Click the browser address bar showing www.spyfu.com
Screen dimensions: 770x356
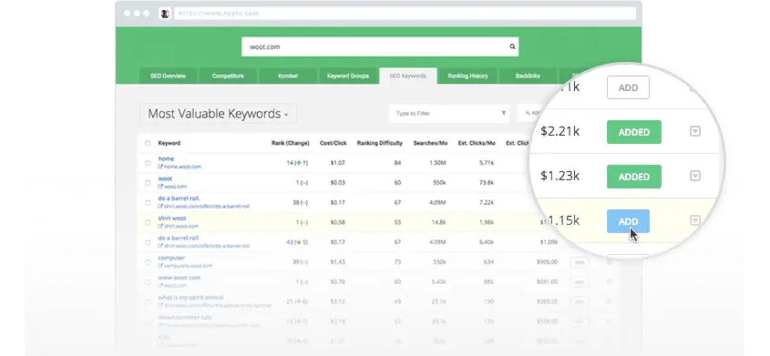pos(405,13)
